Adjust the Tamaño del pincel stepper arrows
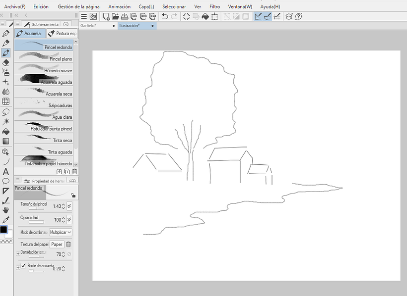This screenshot has width=407, height=296. click(x=64, y=206)
